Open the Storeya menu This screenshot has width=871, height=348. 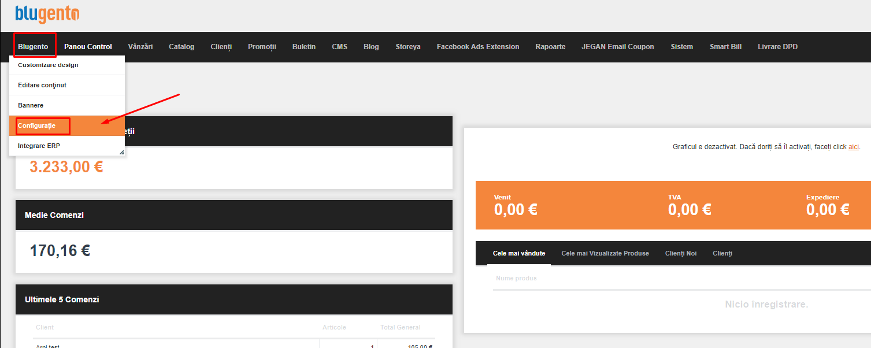pos(408,47)
